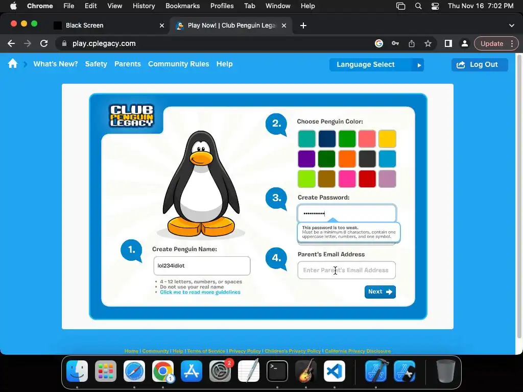523x392 pixels.
Task: Open the Profiles menu
Action: coord(222,6)
